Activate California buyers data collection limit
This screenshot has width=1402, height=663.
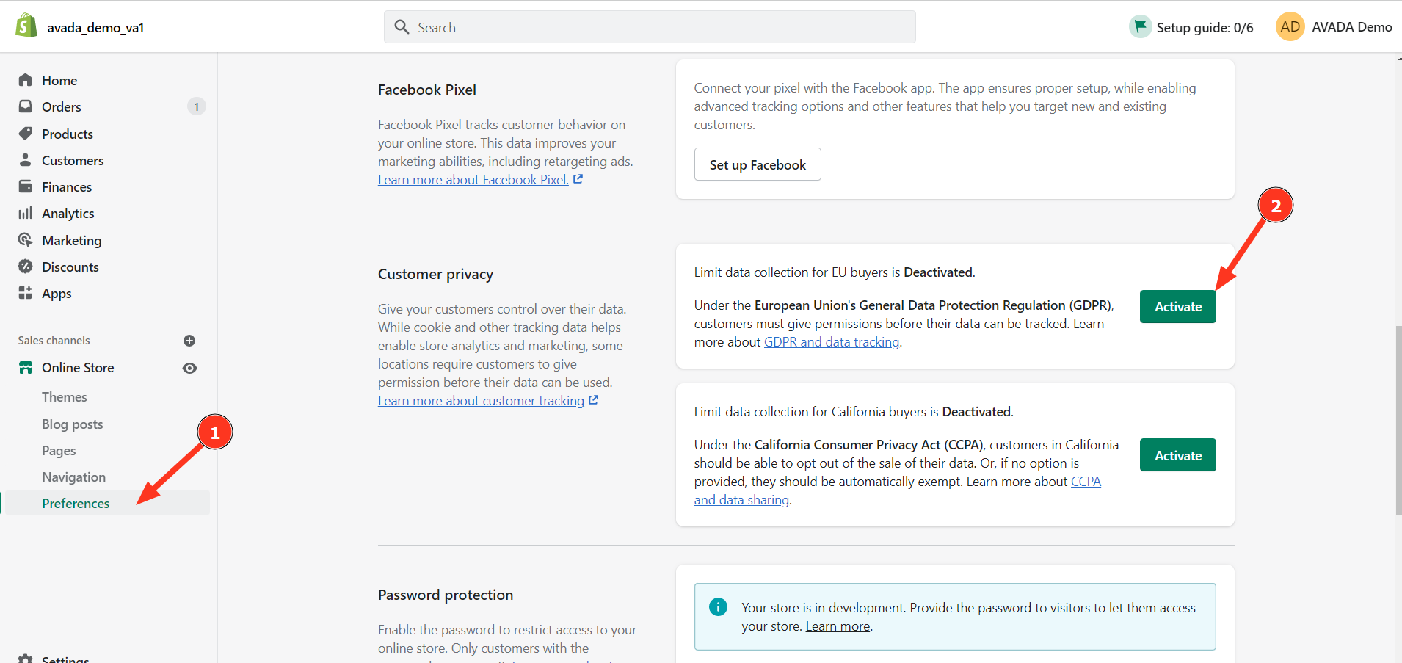click(x=1177, y=455)
